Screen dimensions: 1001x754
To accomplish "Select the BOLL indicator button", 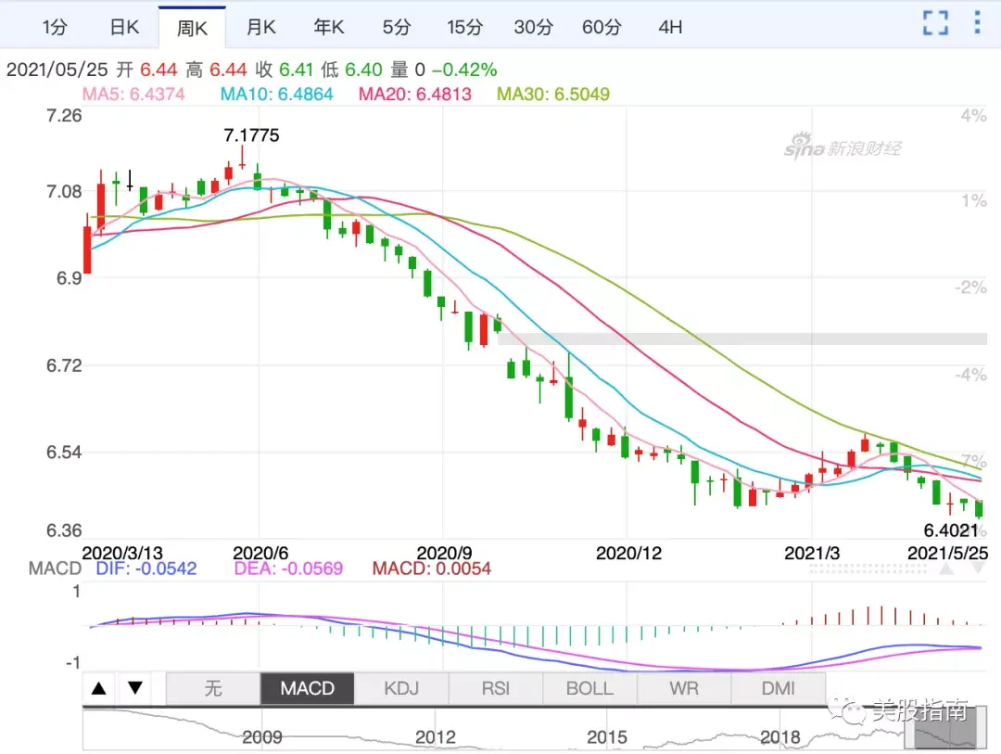I will (589, 688).
